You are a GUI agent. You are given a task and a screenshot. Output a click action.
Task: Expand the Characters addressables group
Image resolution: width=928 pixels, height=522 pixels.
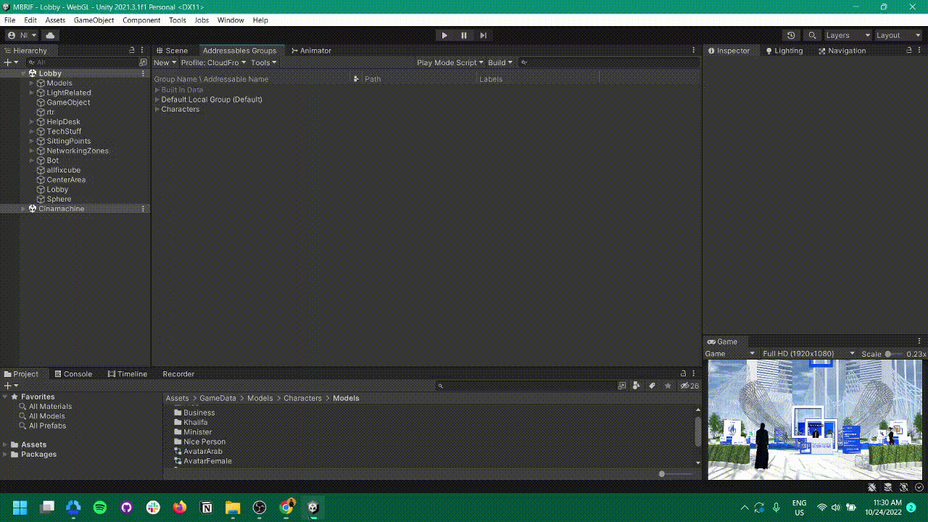click(x=157, y=109)
